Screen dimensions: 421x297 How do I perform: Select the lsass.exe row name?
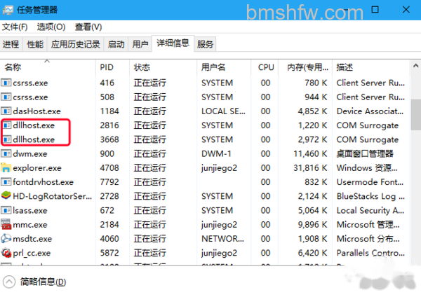click(30, 210)
